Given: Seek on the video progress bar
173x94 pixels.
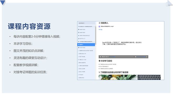Looking at the screenshot, I should pyautogui.click(x=122, y=57).
